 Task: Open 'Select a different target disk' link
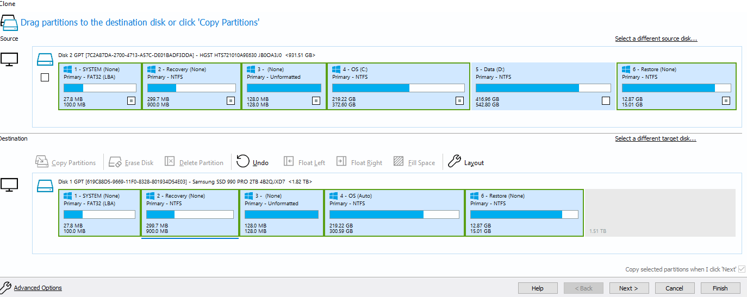coord(655,139)
